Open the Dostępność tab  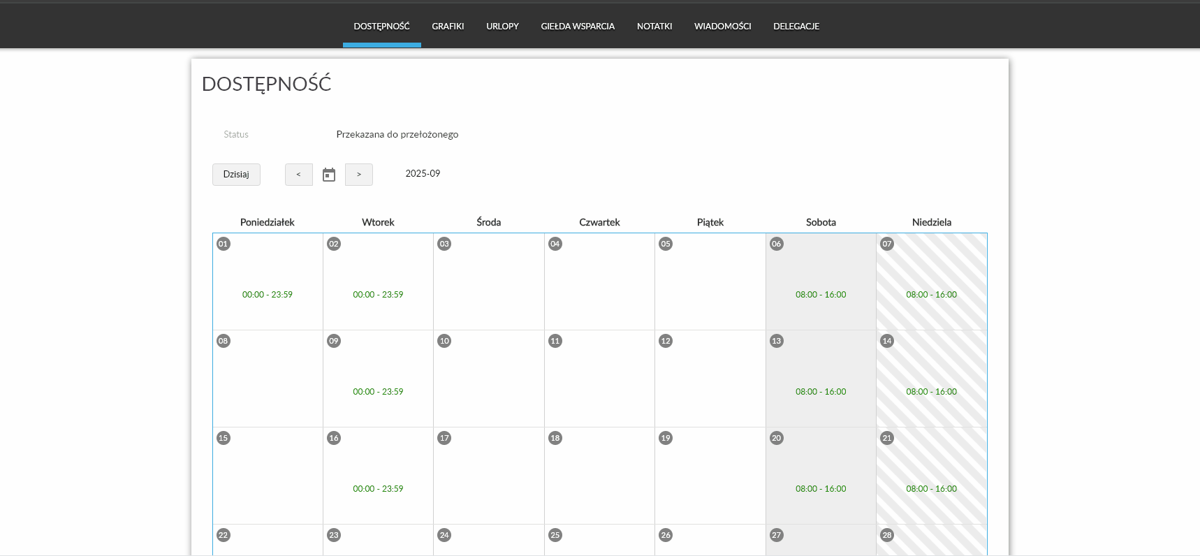click(382, 27)
